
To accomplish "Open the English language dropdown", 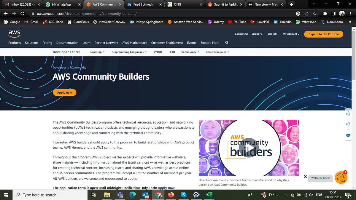I will click(x=272, y=34).
